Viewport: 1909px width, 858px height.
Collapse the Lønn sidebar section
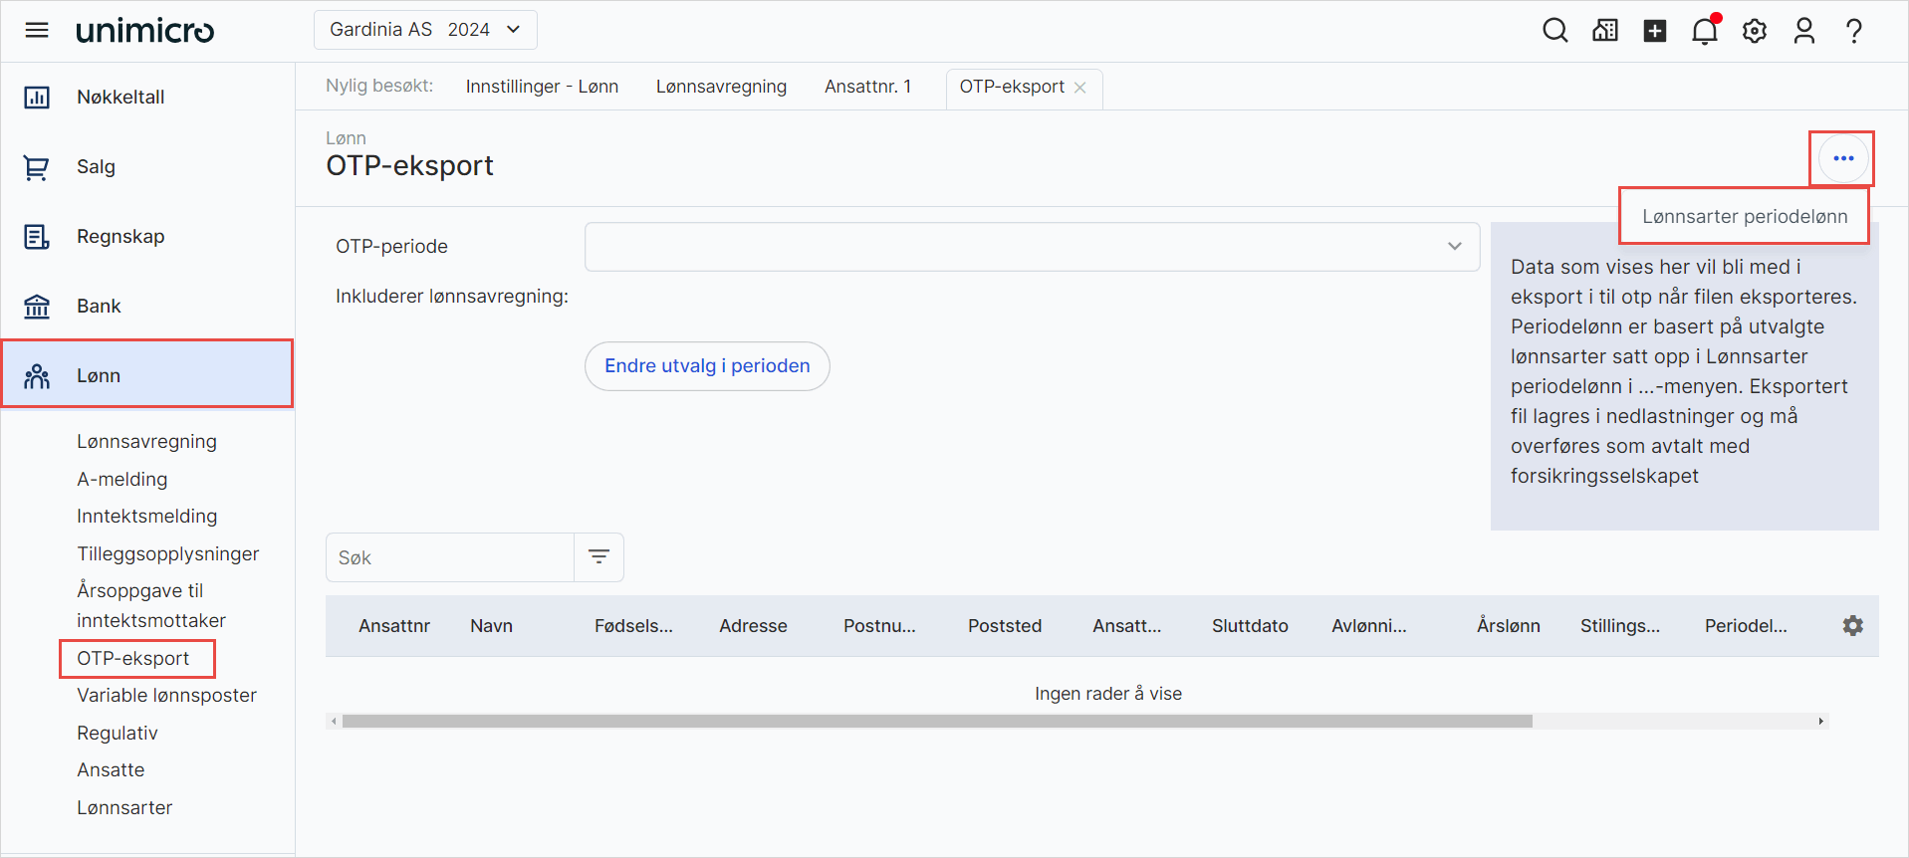click(x=147, y=375)
